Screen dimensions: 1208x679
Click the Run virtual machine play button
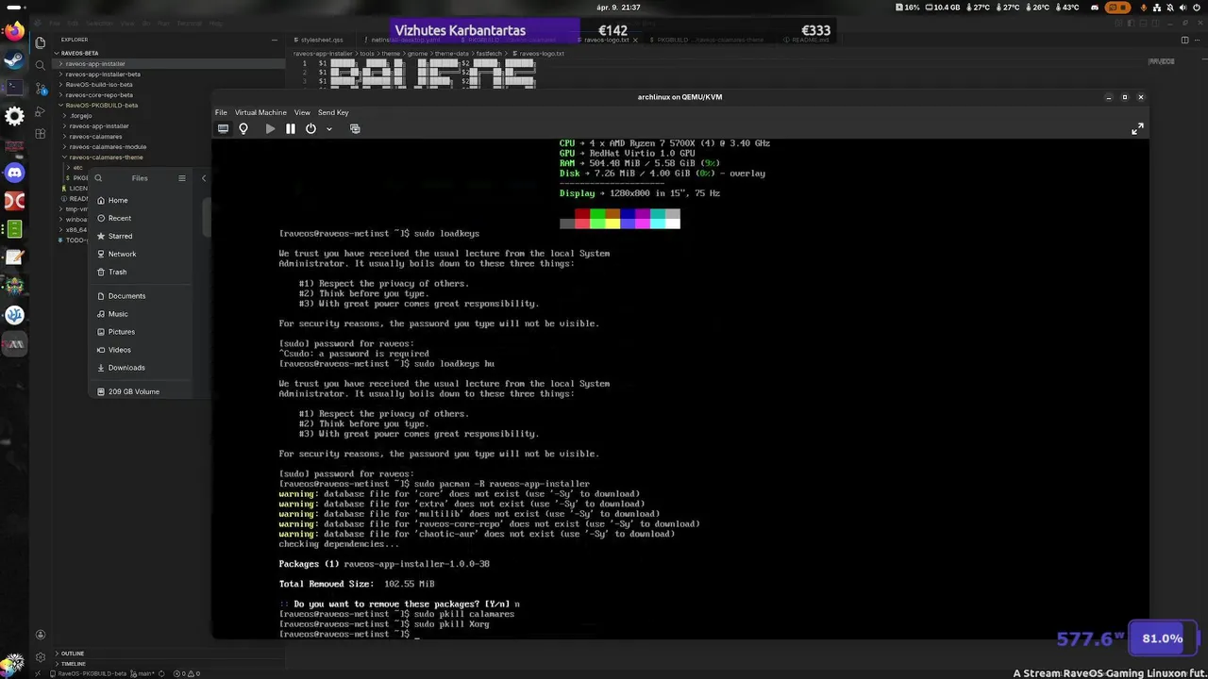(x=270, y=128)
